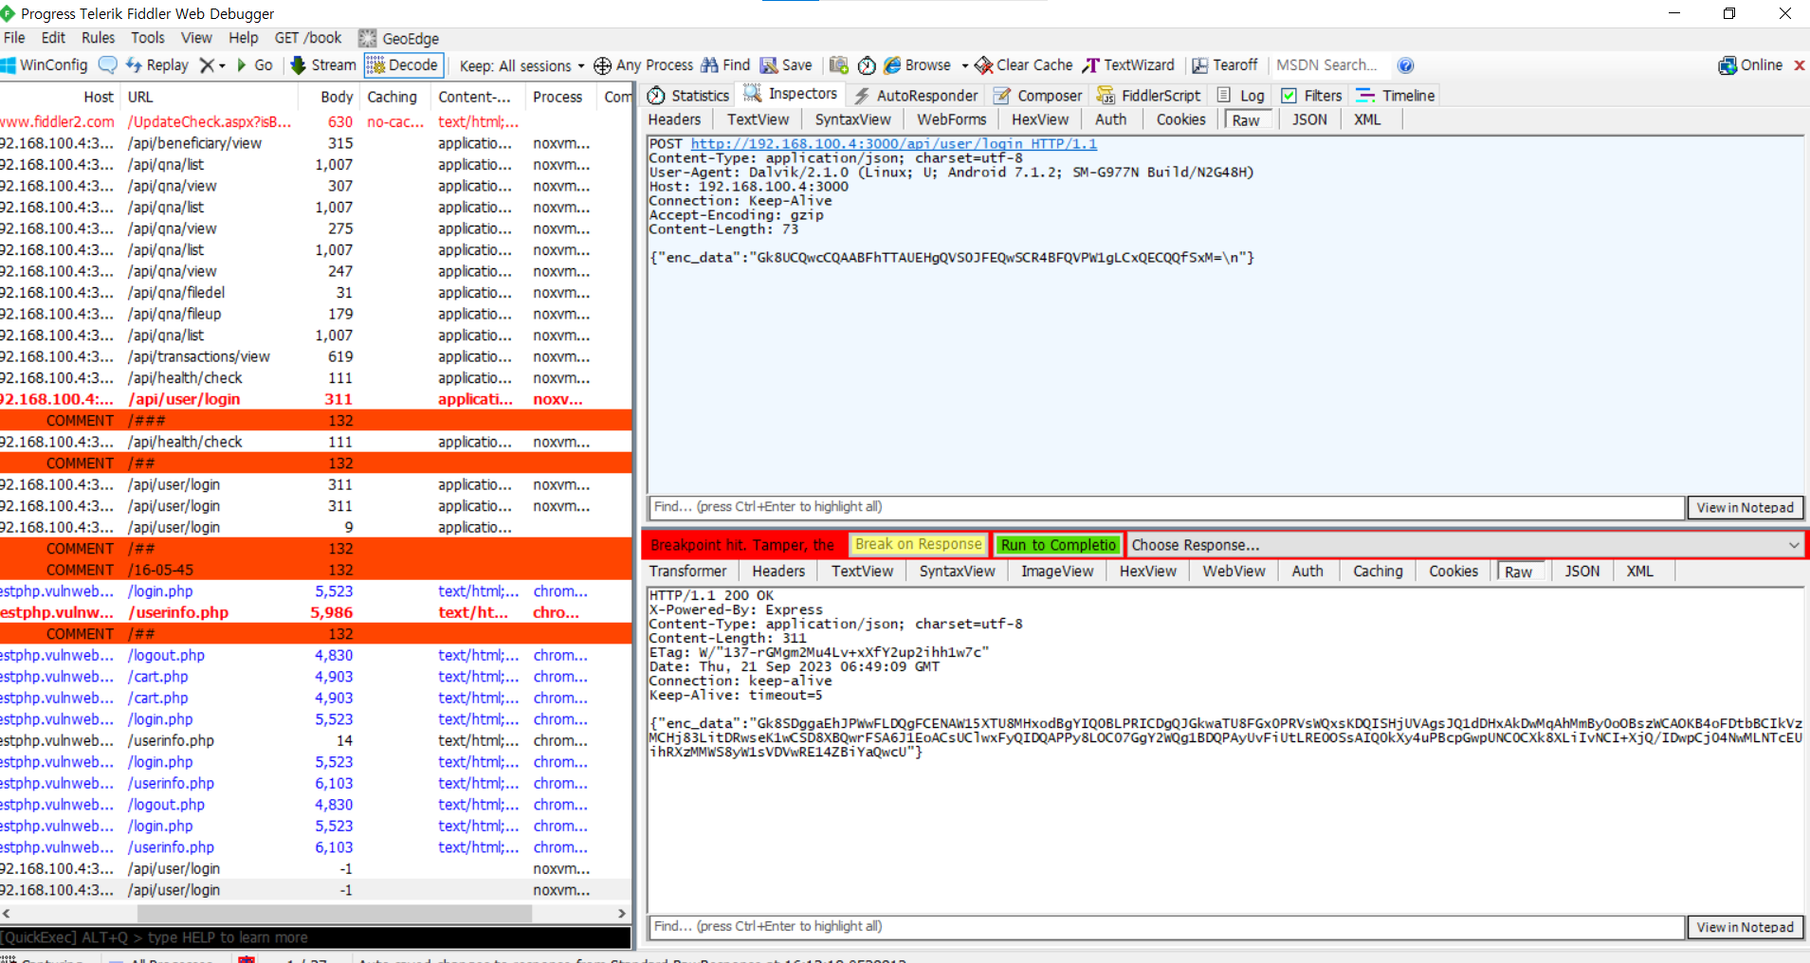Viewport: 1810px width, 963px height.
Task: Open the File menu
Action: tap(15, 38)
